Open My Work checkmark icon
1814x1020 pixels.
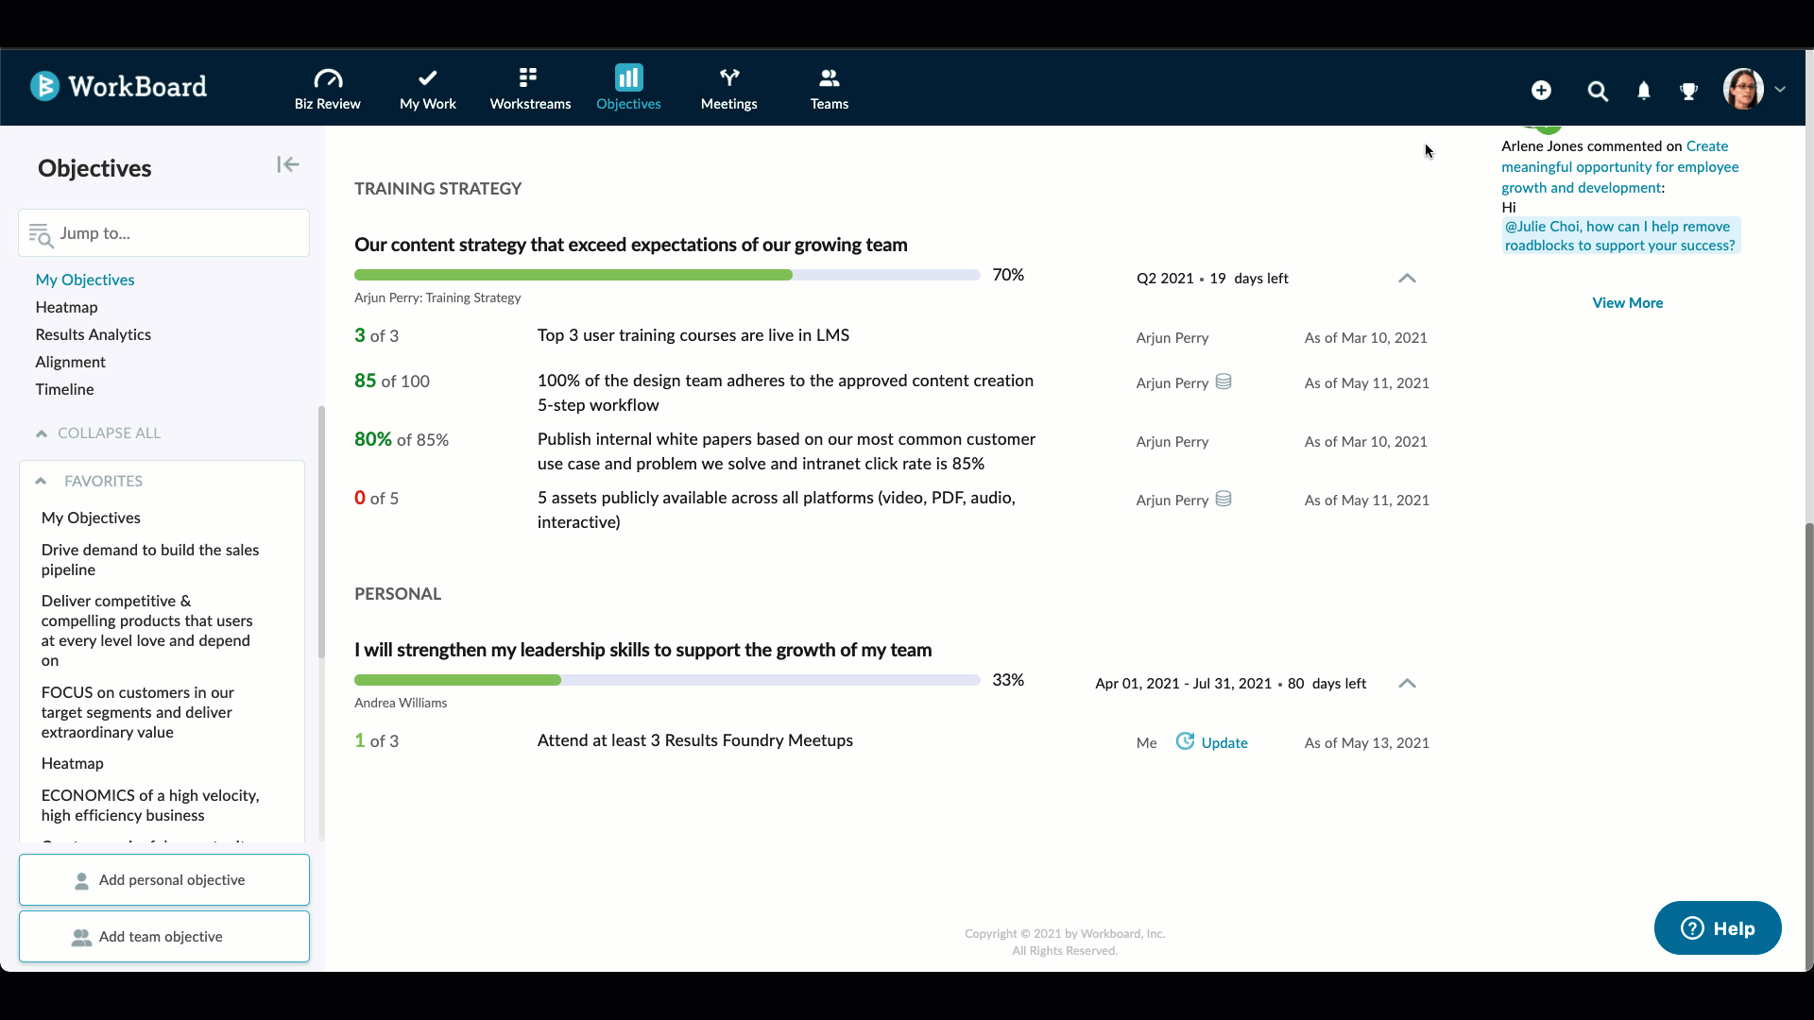pos(428,77)
